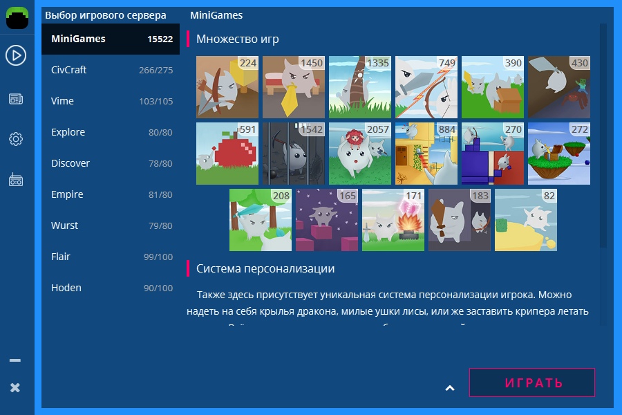Open the game thumbnail with 430 players

(x=559, y=87)
